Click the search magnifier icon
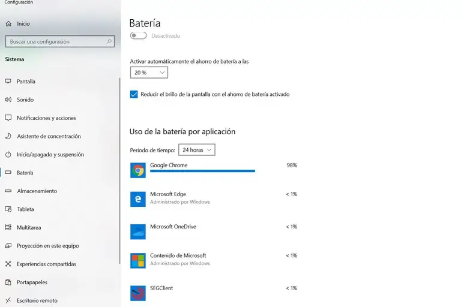Image resolution: width=461 pixels, height=307 pixels. 109,41
